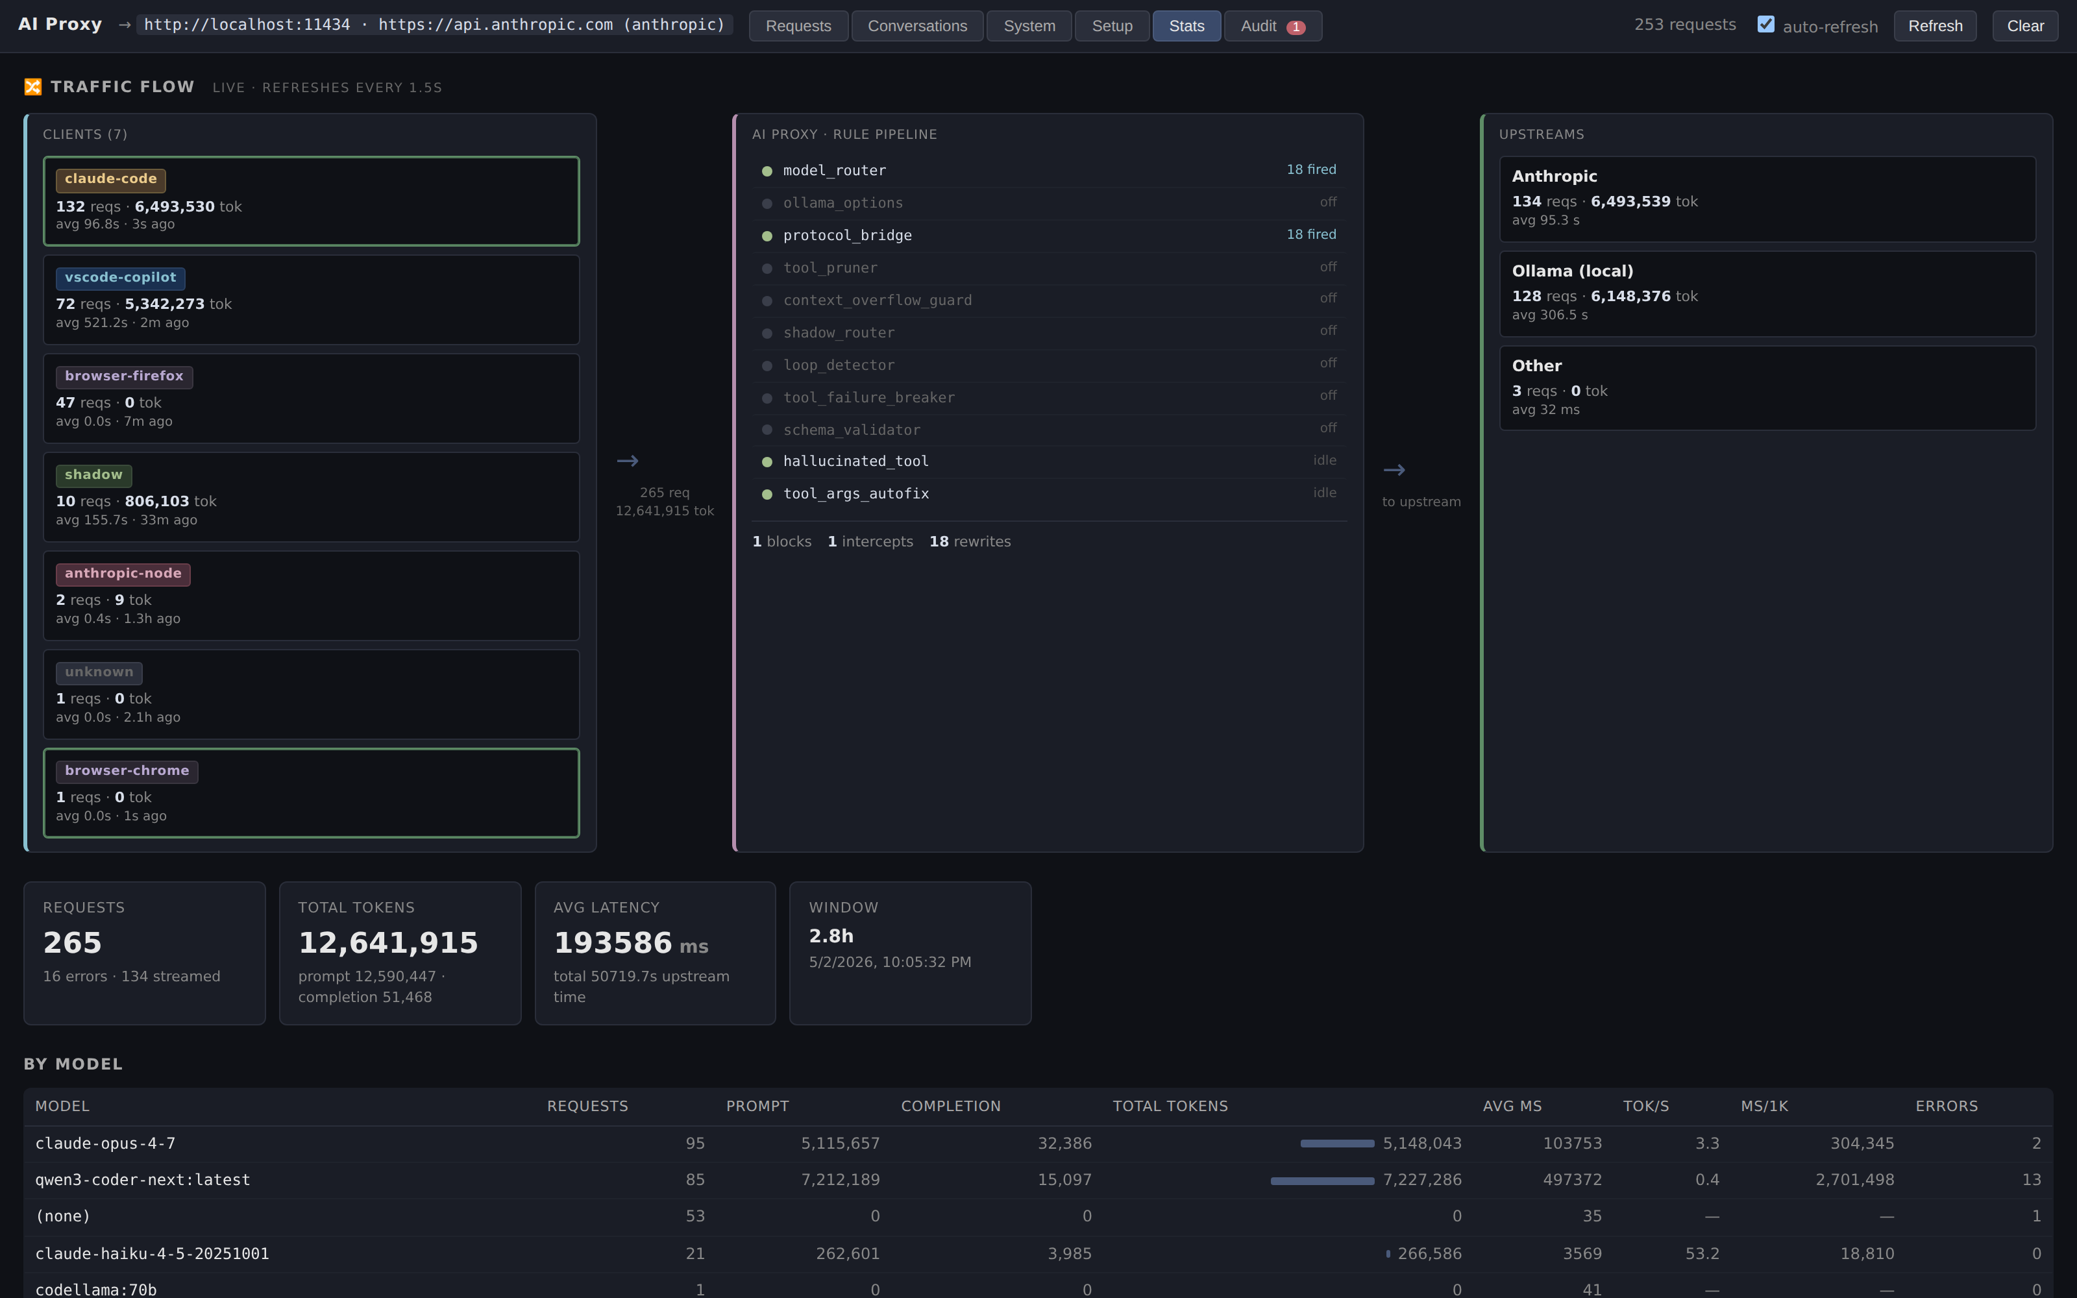This screenshot has height=1298, width=2077.
Task: Select the Other upstream card
Action: coord(1767,388)
